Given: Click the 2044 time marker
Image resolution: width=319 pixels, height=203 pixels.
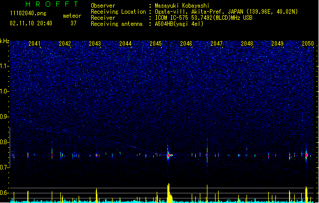Looking at the screenshot, I should tap(125, 44).
